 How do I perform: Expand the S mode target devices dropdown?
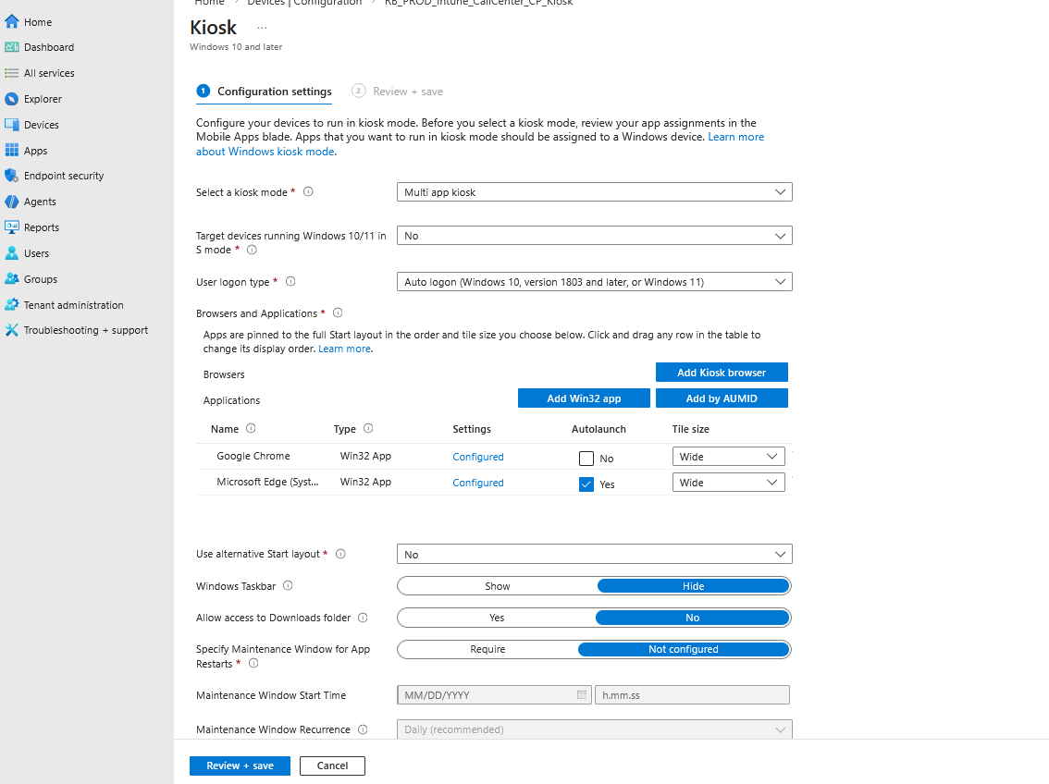point(594,236)
